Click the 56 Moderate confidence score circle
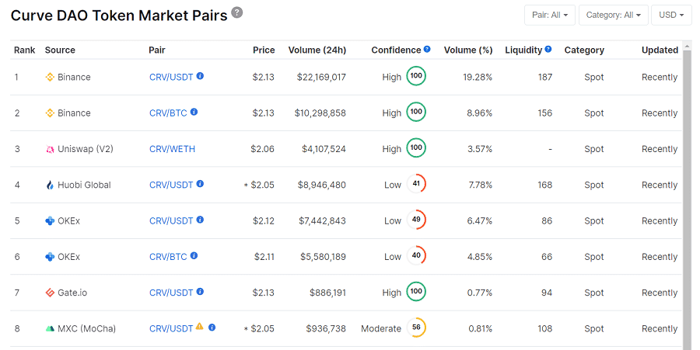 (x=416, y=327)
